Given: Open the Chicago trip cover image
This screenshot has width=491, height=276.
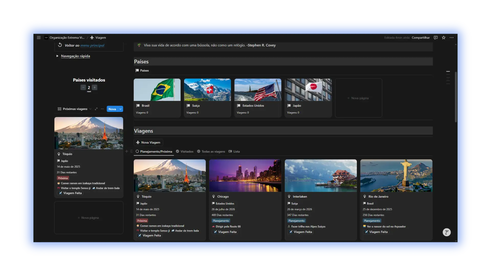Looking at the screenshot, I should click(x=245, y=176).
